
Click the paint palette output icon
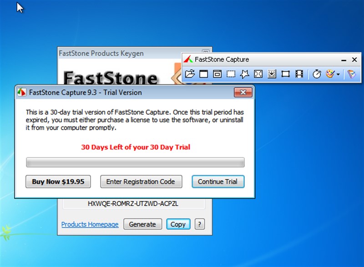[330, 74]
